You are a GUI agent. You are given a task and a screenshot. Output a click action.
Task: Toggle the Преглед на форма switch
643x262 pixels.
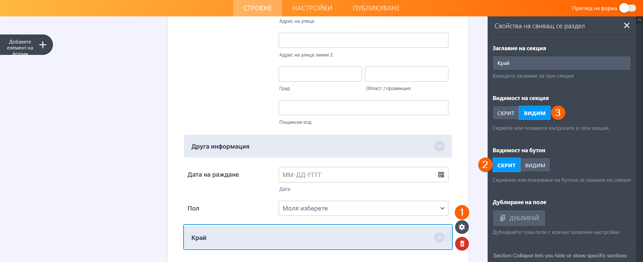(x=627, y=8)
